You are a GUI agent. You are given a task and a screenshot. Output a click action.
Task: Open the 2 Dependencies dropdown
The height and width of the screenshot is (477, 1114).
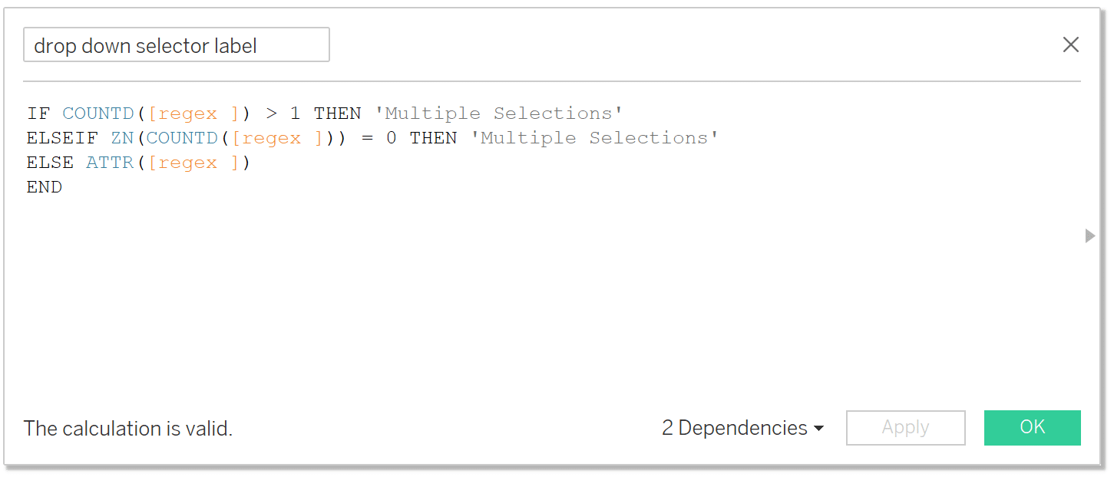pyautogui.click(x=742, y=428)
